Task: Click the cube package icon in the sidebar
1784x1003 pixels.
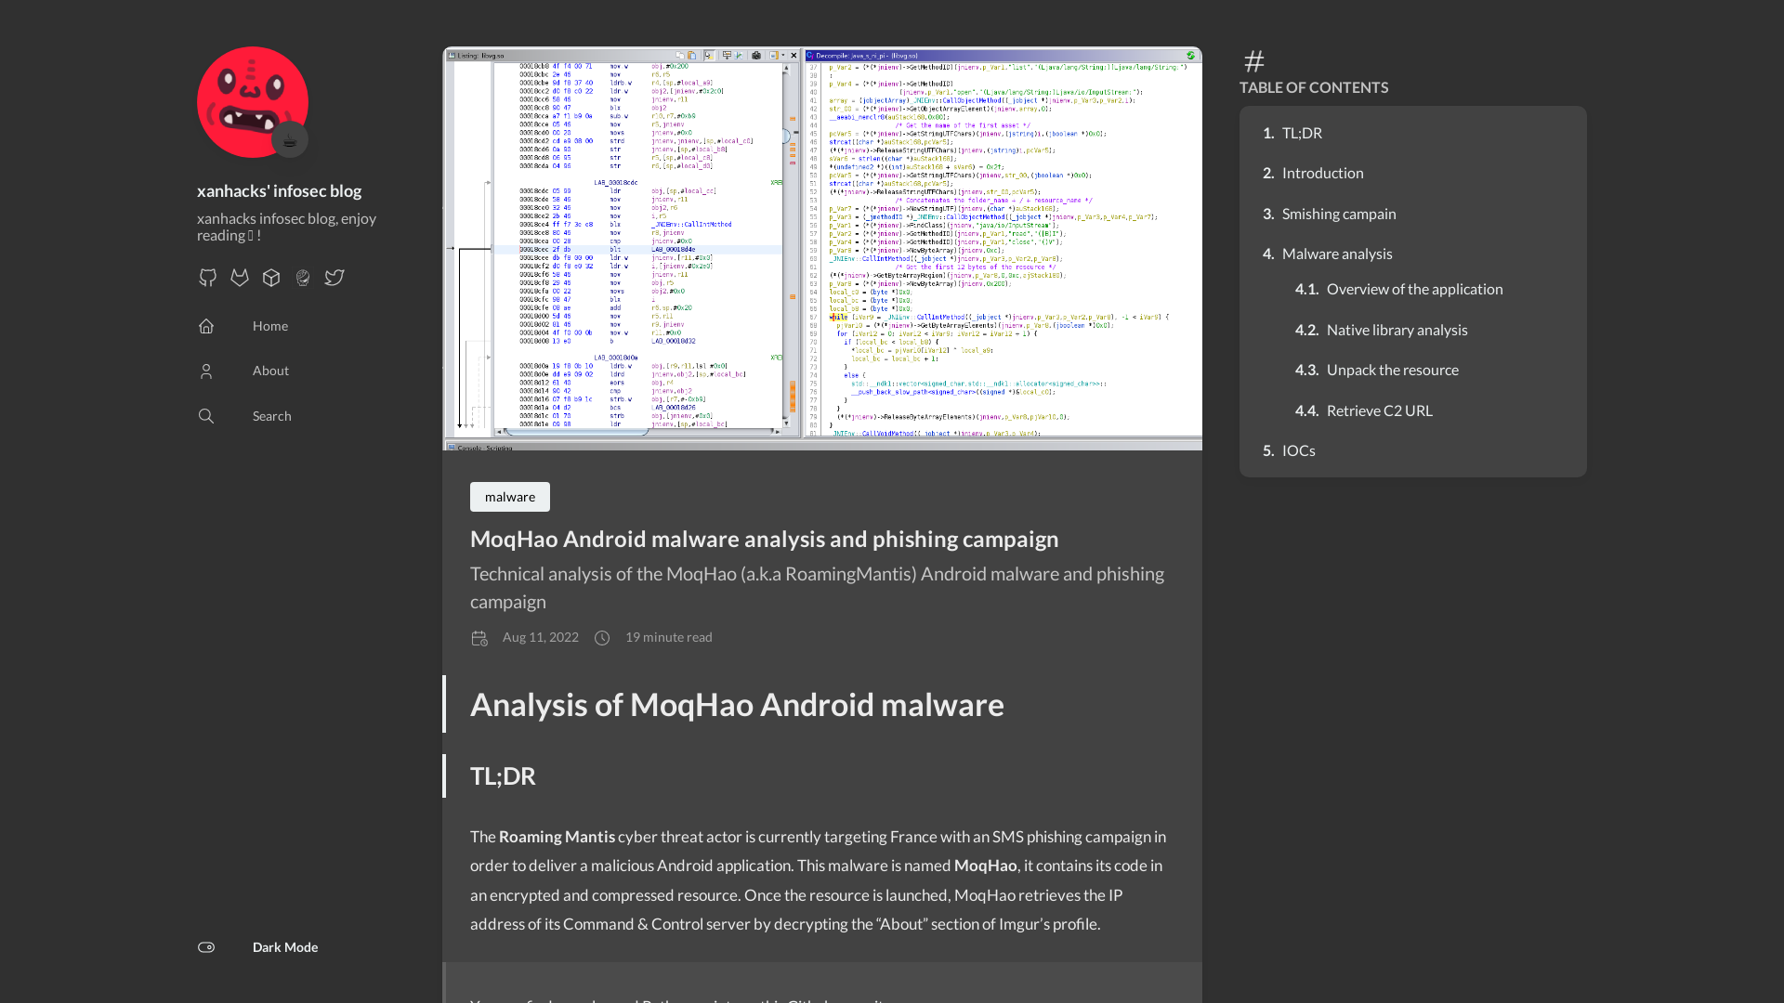Action: (270, 278)
